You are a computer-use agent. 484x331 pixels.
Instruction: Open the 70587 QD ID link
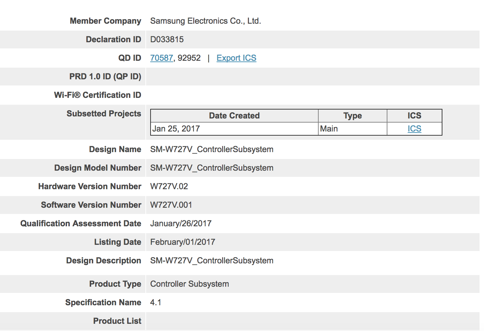point(162,58)
